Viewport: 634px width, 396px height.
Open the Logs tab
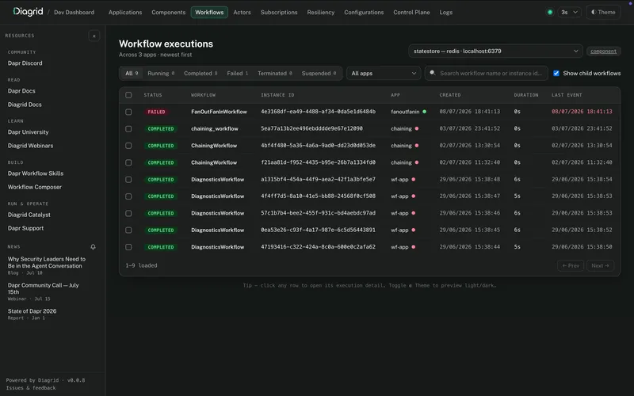[446, 12]
